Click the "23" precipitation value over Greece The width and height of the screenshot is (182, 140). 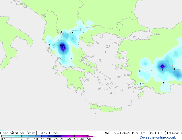point(61,45)
